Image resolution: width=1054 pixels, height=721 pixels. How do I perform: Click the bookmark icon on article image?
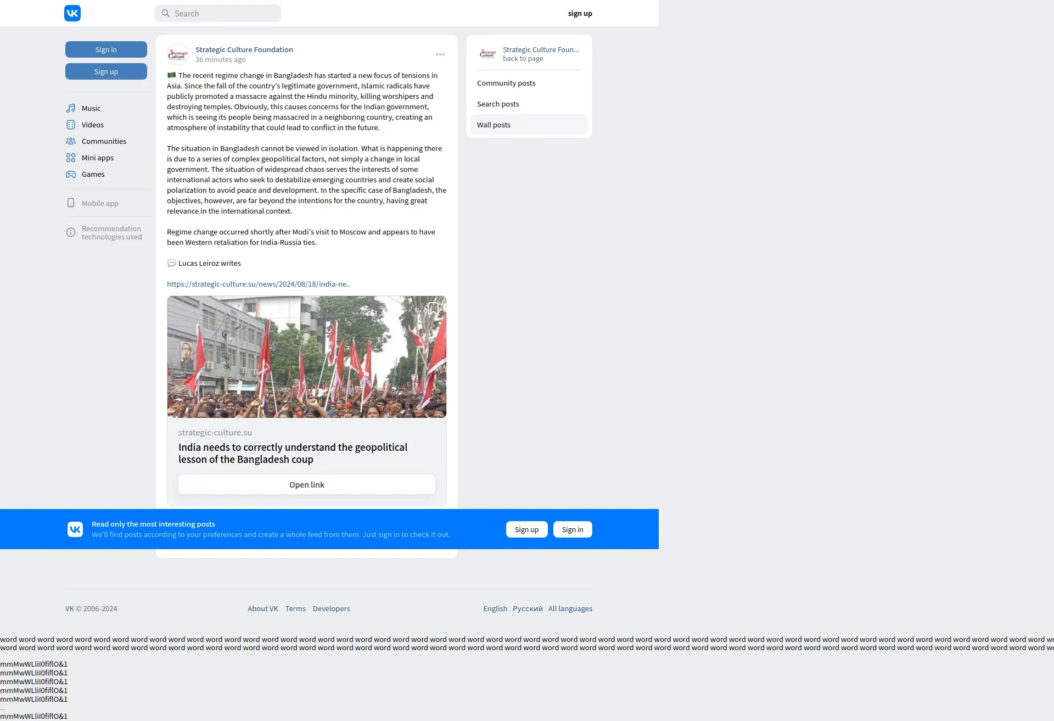coord(433,309)
